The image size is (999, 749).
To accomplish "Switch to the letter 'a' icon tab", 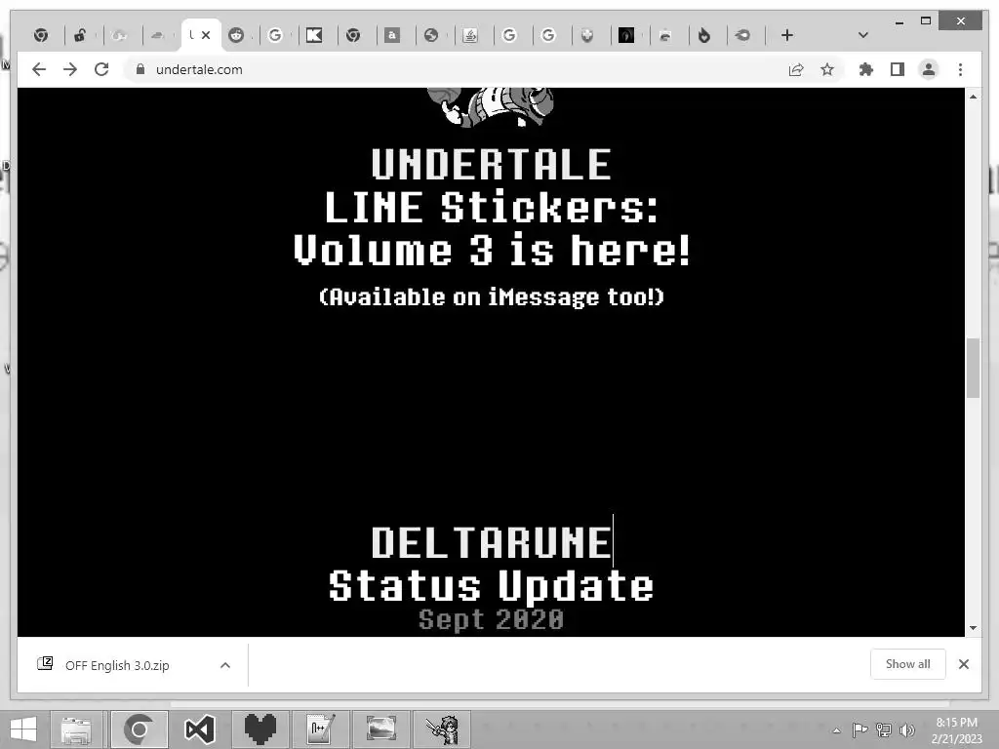I will click(392, 35).
